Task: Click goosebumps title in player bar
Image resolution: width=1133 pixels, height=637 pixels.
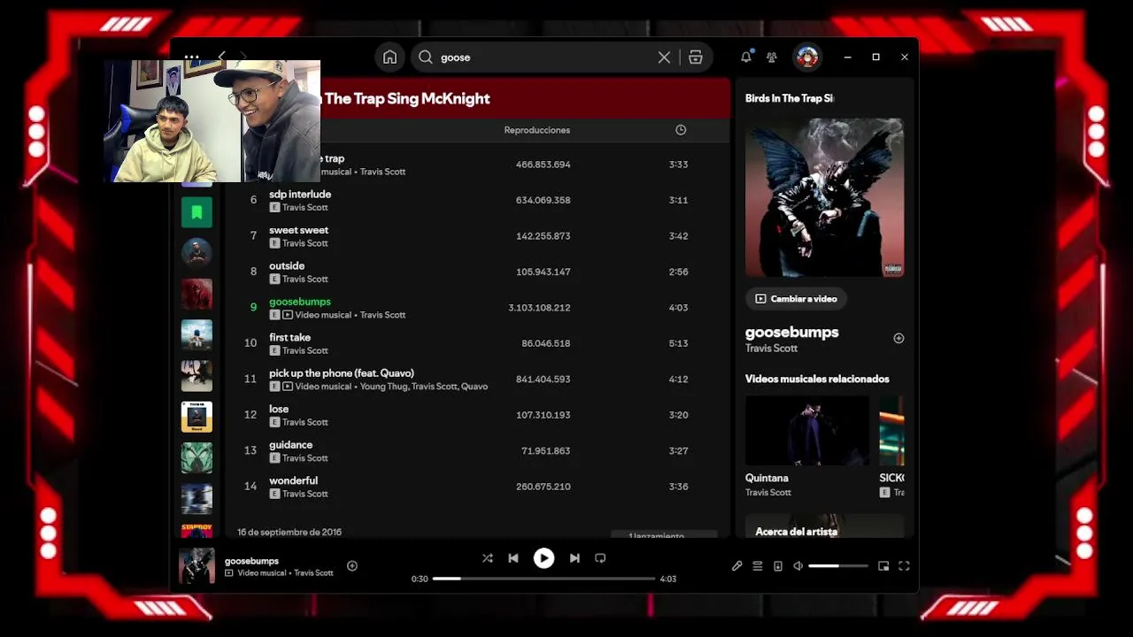Action: point(251,561)
